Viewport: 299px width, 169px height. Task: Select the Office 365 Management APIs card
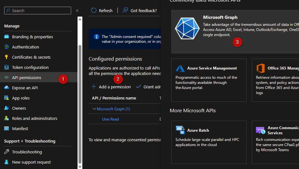coord(275,80)
